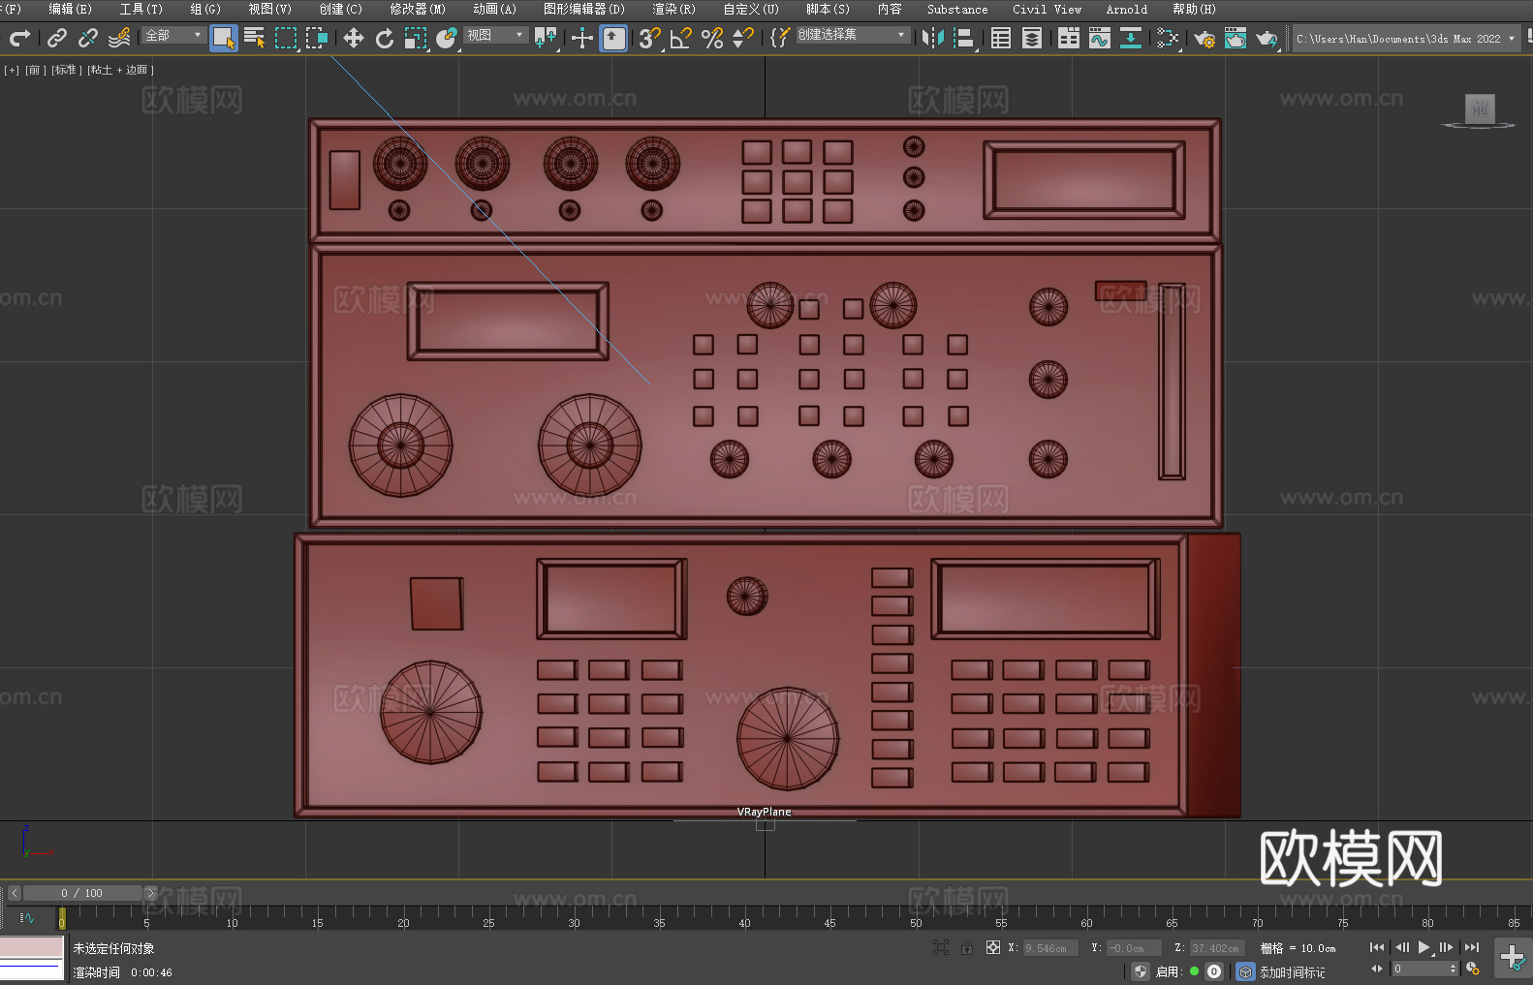Click the X coordinate input field

click(1050, 948)
